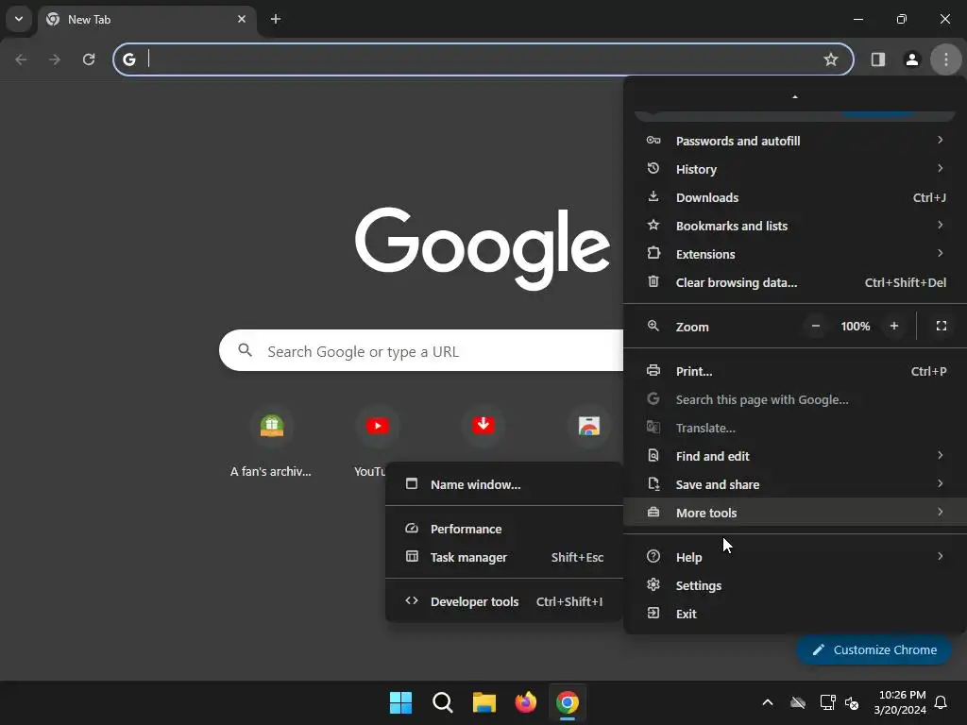967x725 pixels.
Task: Click the Customize Chrome button
Action: coord(874,649)
